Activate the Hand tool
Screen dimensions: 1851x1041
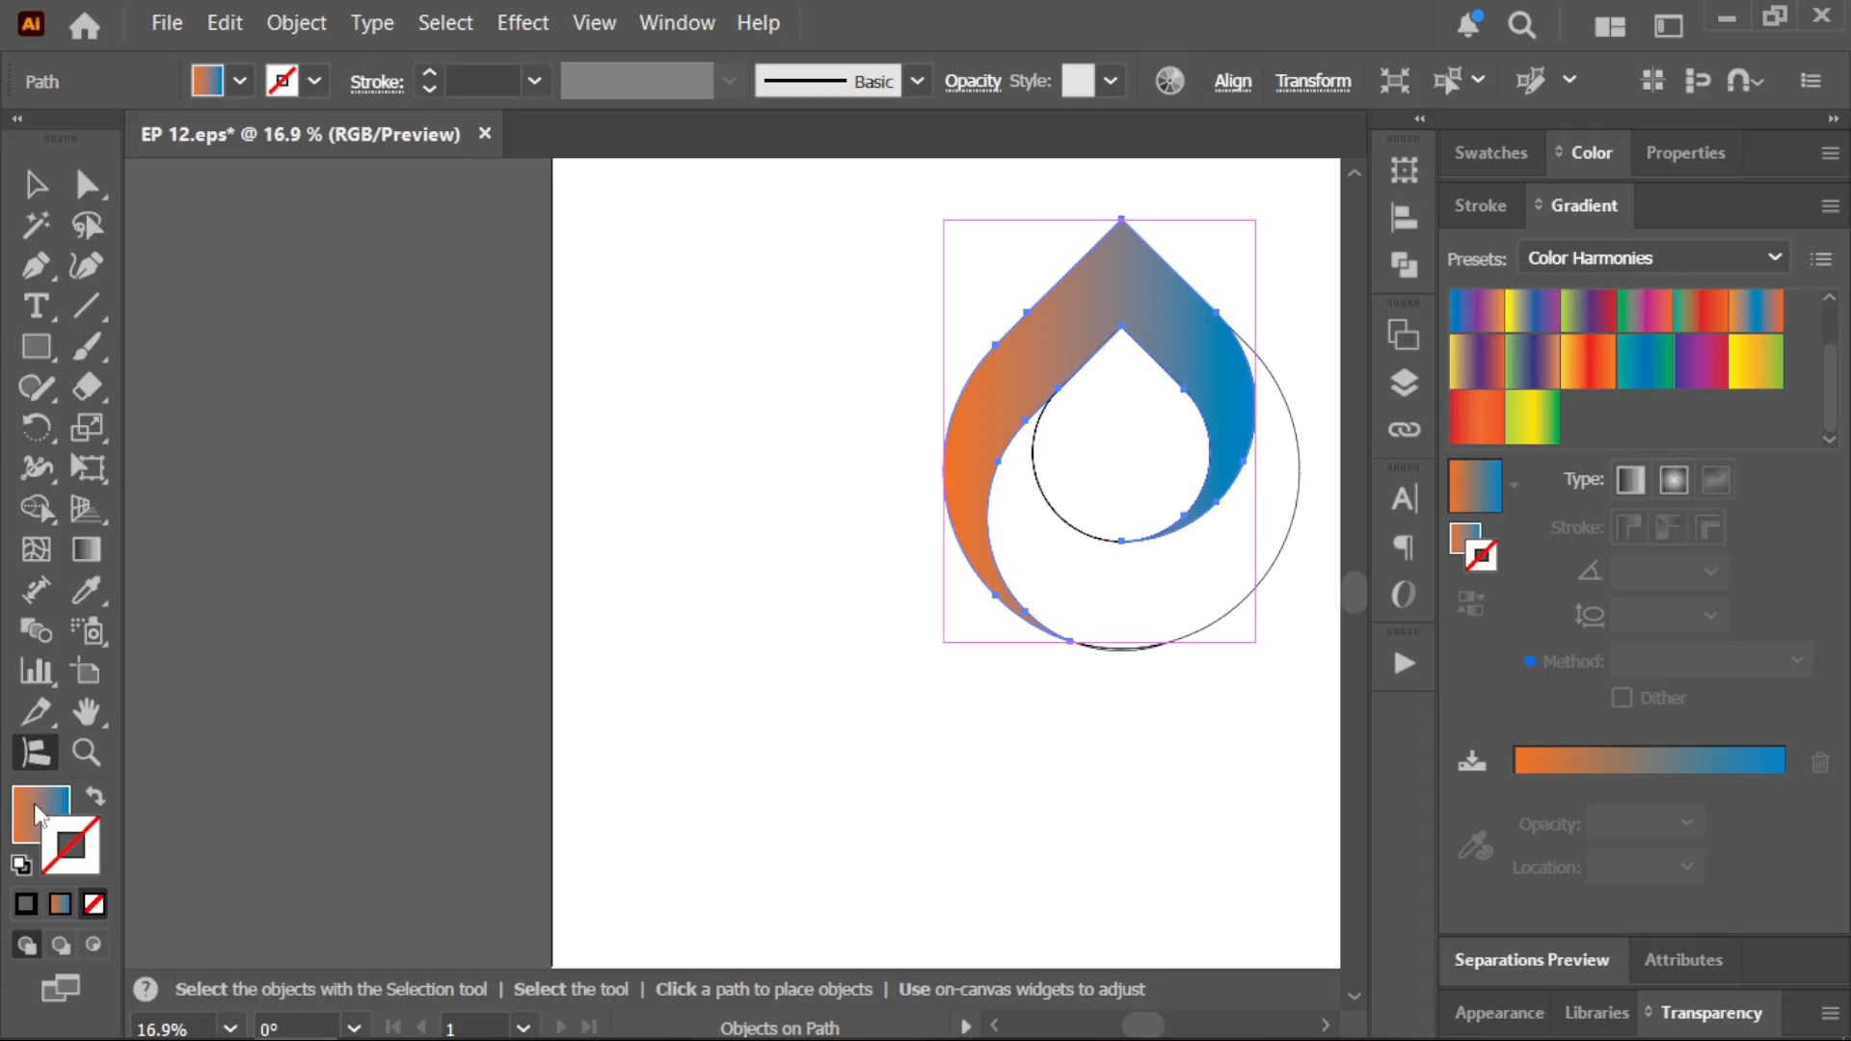click(87, 712)
